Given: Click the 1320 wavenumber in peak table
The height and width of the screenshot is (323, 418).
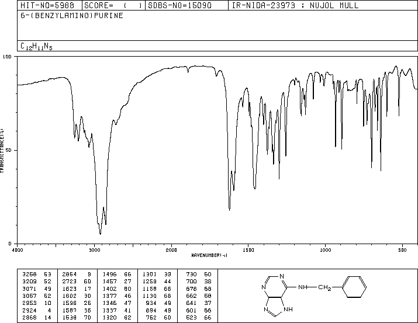Looking at the screenshot, I should (109, 318).
